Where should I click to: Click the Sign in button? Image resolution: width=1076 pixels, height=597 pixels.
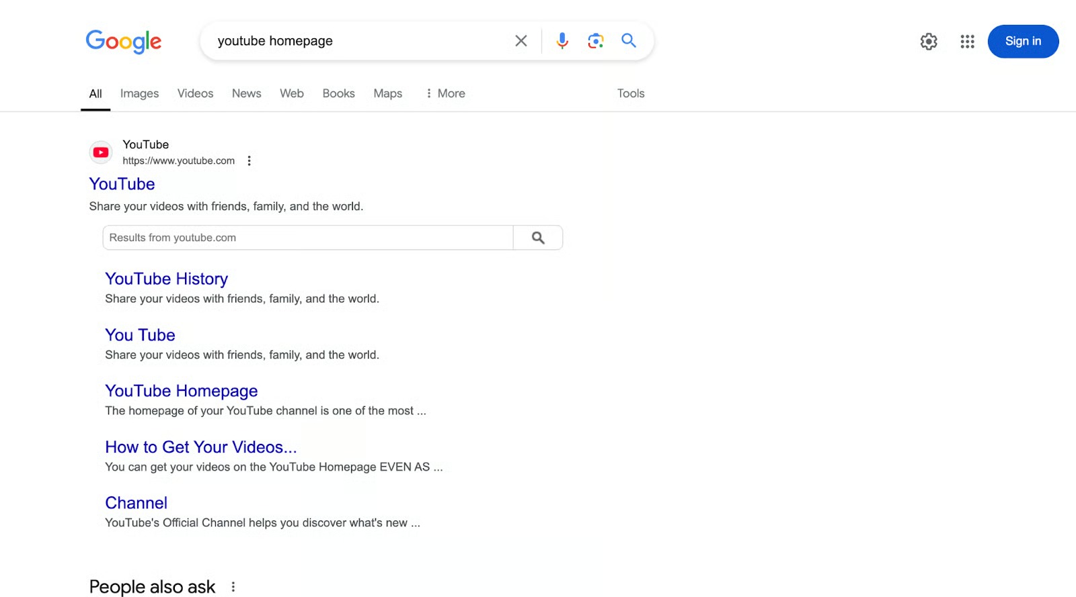tap(1022, 42)
